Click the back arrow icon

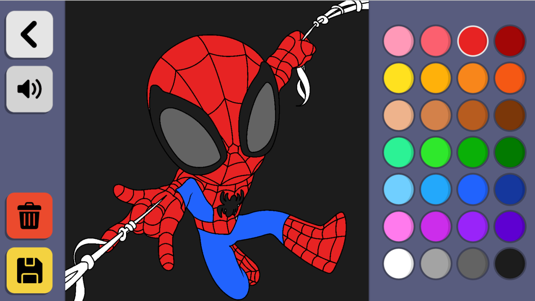[29, 34]
